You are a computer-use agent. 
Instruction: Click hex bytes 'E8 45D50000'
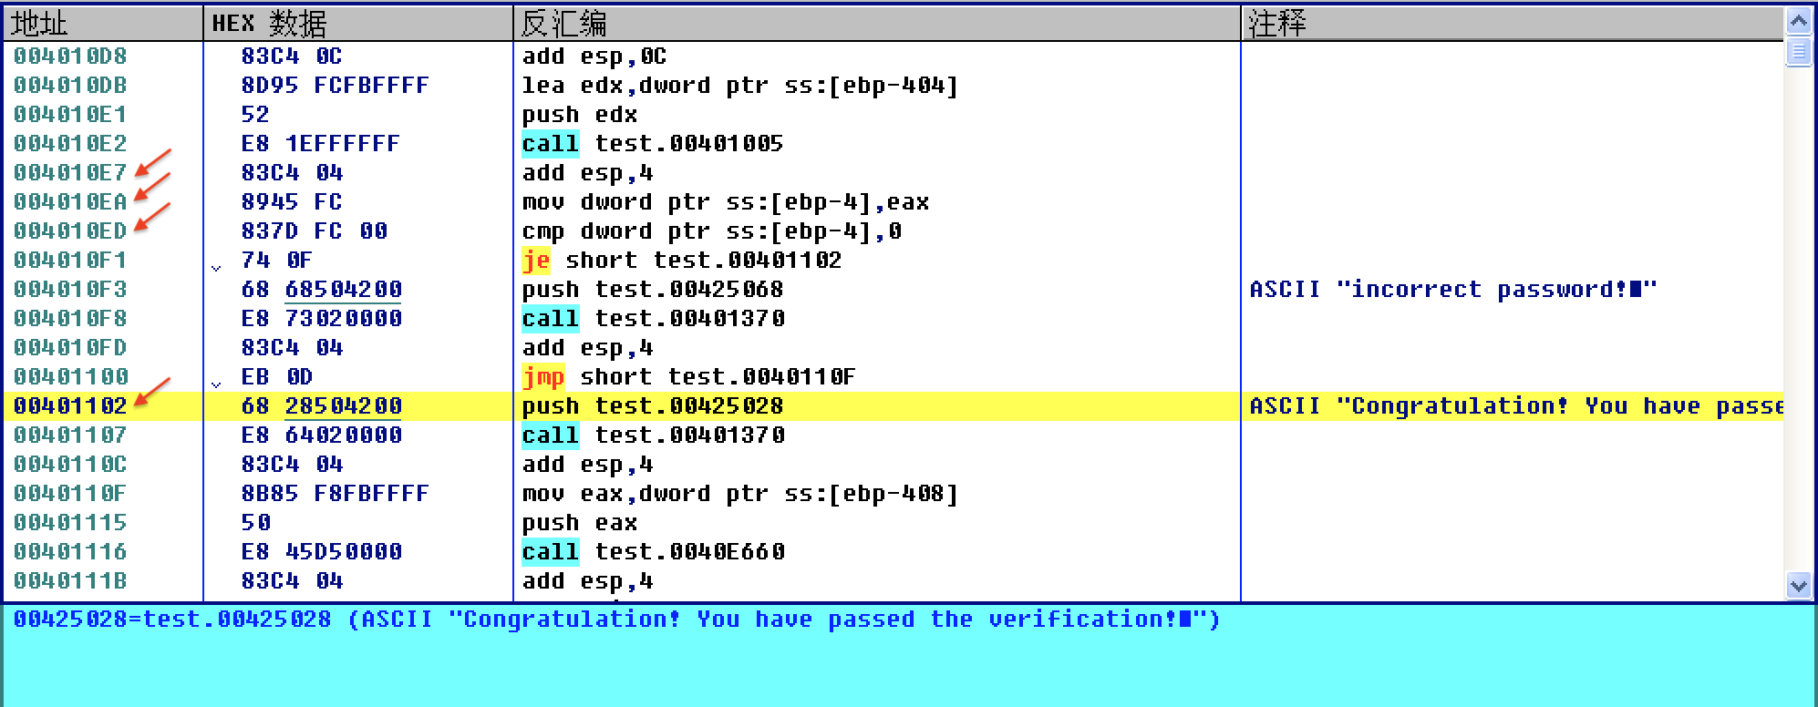pyautogui.click(x=322, y=552)
